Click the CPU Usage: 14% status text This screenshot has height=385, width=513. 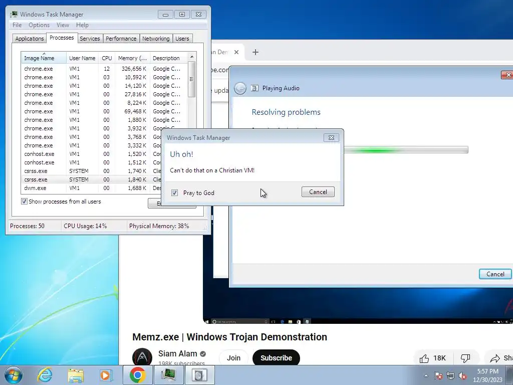click(x=85, y=226)
